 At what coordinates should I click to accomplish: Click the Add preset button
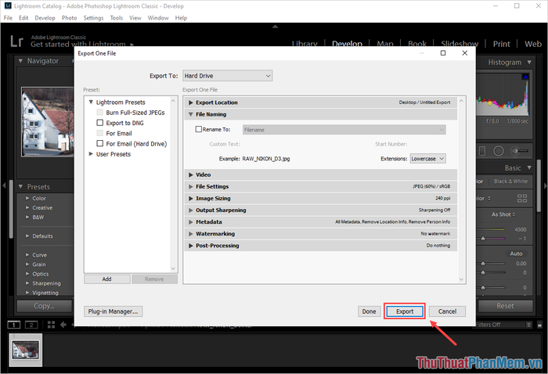[107, 279]
